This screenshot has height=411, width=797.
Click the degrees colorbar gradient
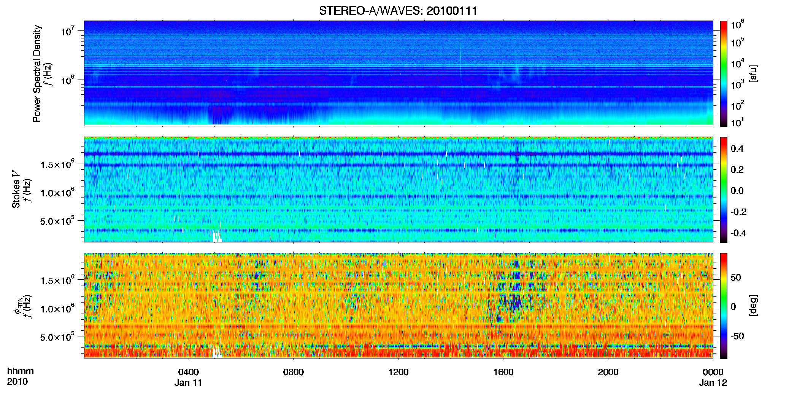pyautogui.click(x=724, y=306)
